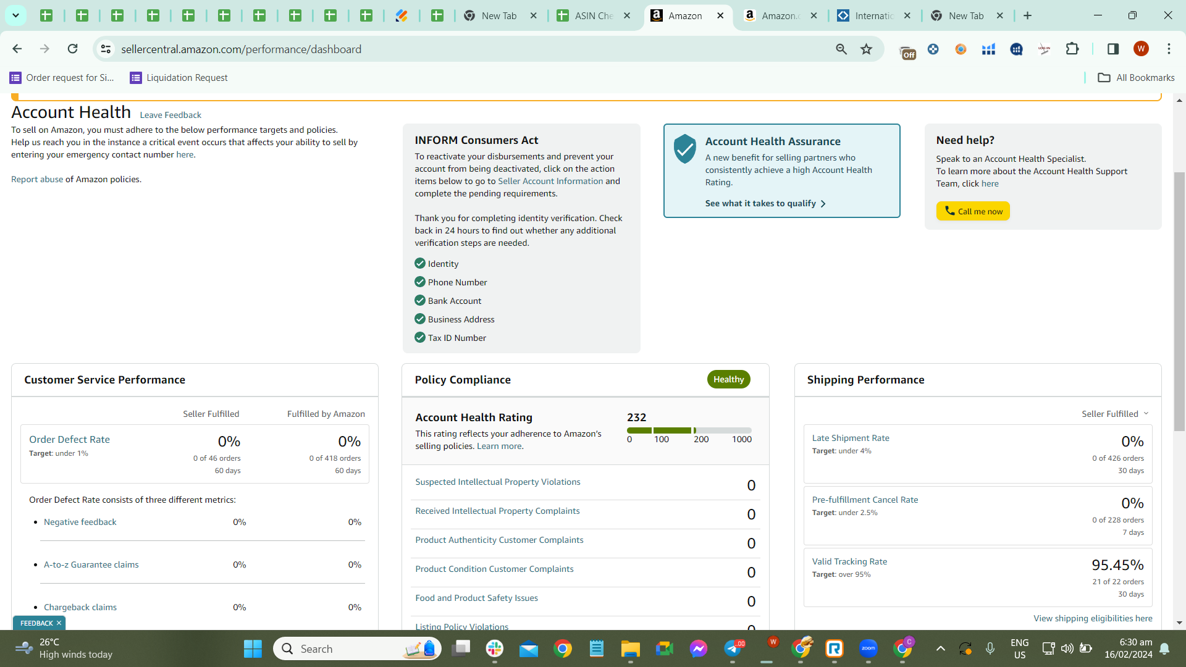
Task: Click the Bank Account verification checkmark
Action: tap(420, 301)
